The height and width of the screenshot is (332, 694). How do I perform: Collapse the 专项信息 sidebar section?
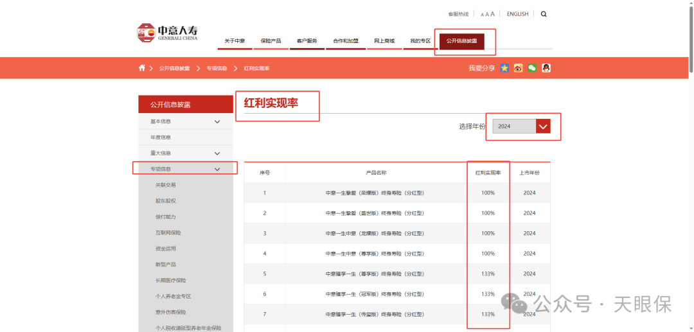click(x=217, y=170)
